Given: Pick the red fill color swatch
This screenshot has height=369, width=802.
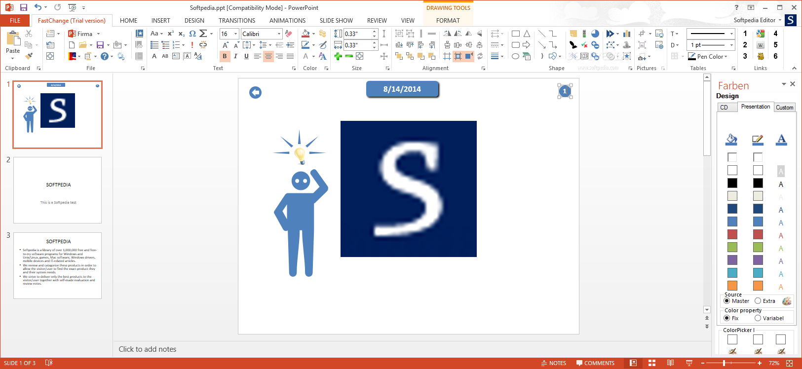Looking at the screenshot, I should tap(732, 234).
